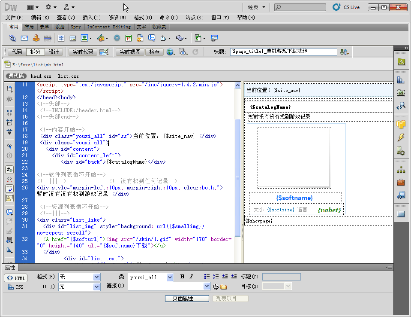The image size is (411, 317).
Task: Toggle Live View button
Action: (130, 52)
